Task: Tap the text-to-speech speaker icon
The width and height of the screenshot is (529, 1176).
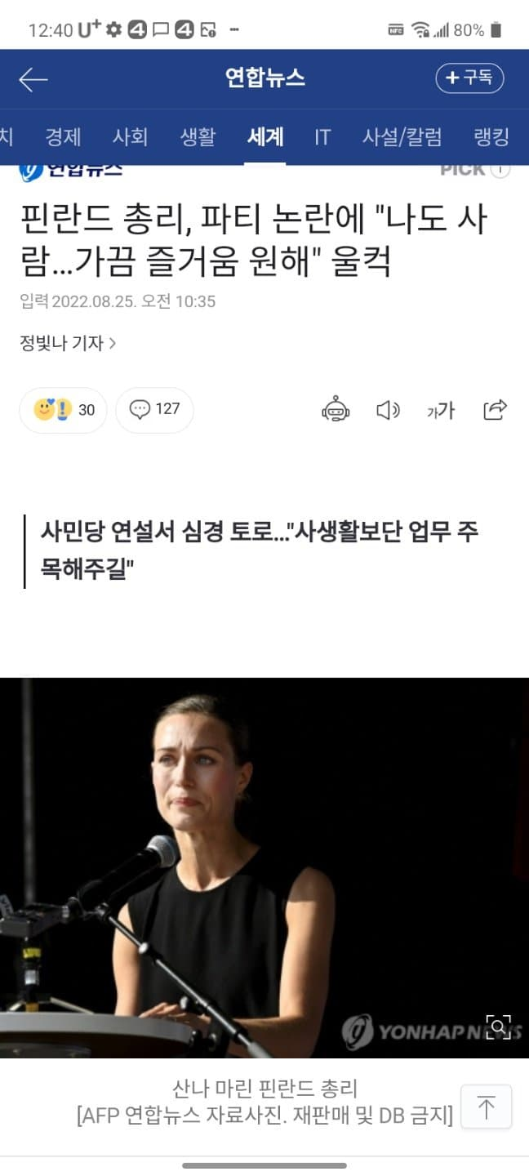Action: [x=388, y=410]
